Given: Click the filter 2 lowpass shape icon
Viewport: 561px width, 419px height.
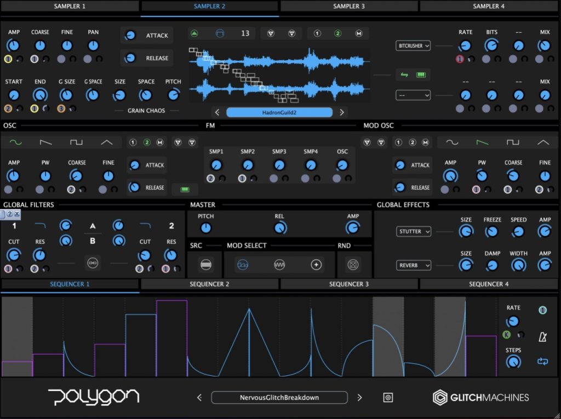Looking at the screenshot, I should point(145,225).
